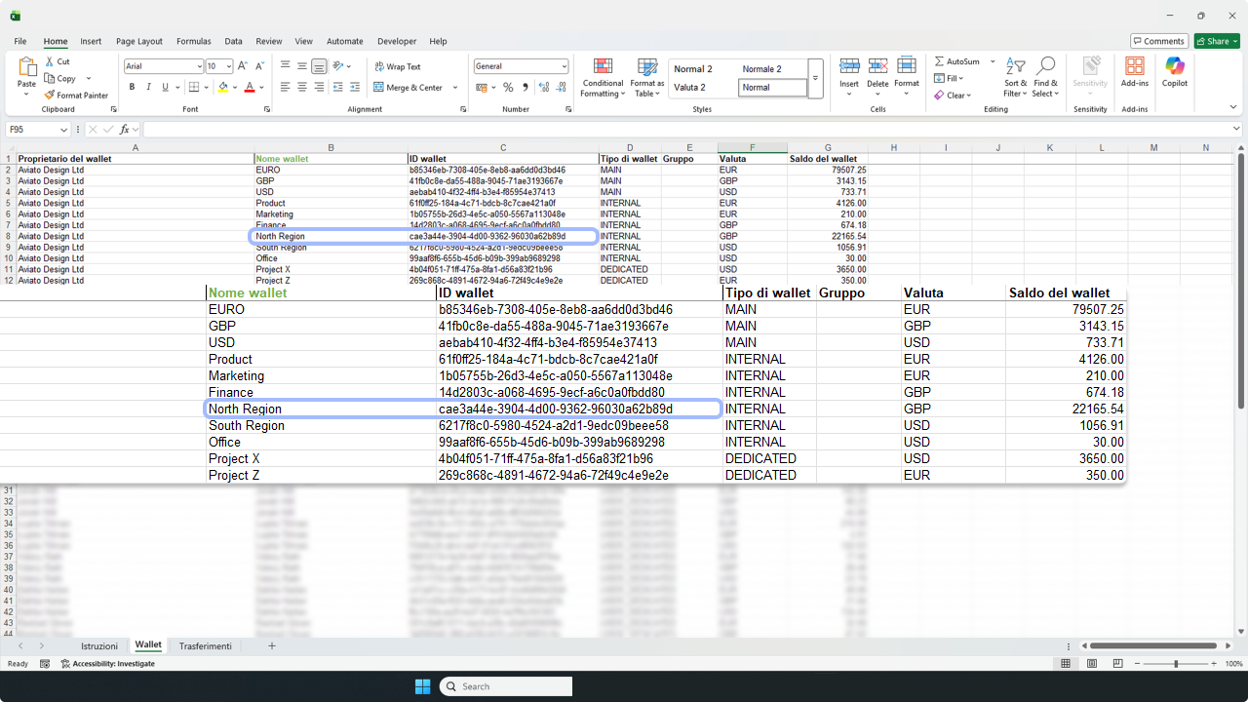Select the Normal 2 cell style
The image size is (1248, 702).
point(693,69)
